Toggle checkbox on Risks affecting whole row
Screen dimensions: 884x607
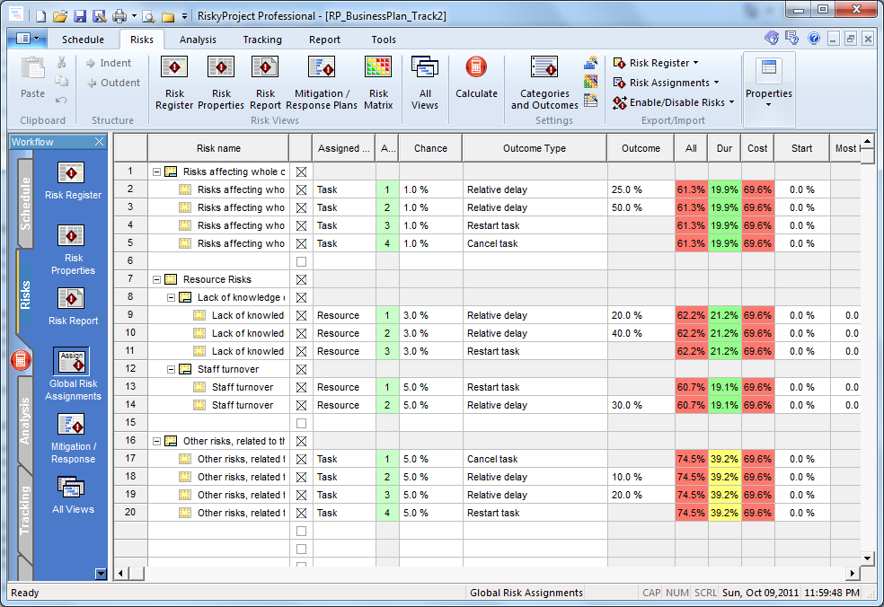300,171
